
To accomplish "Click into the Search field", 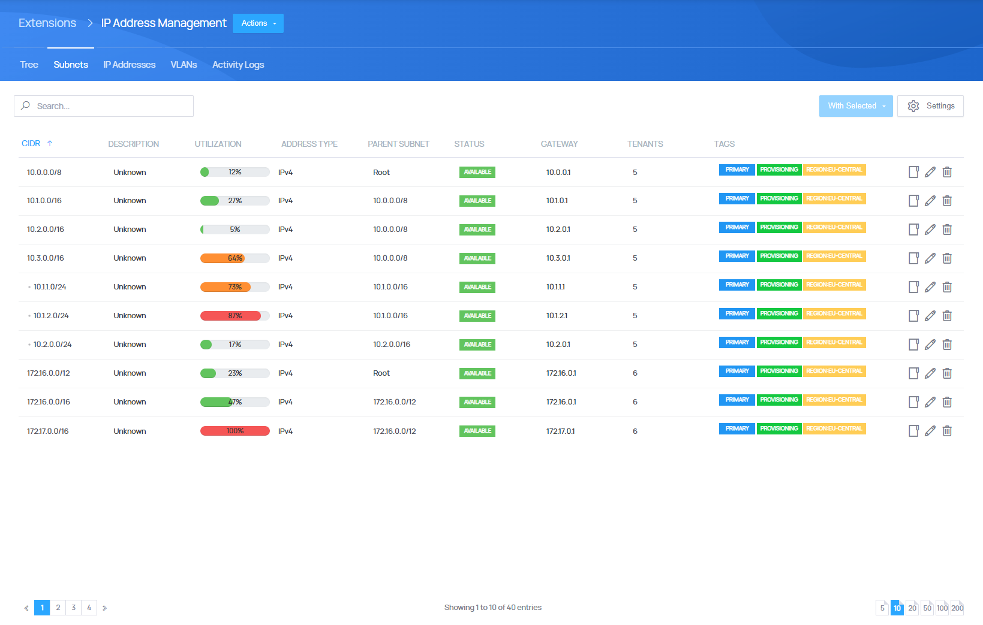I will click(104, 106).
